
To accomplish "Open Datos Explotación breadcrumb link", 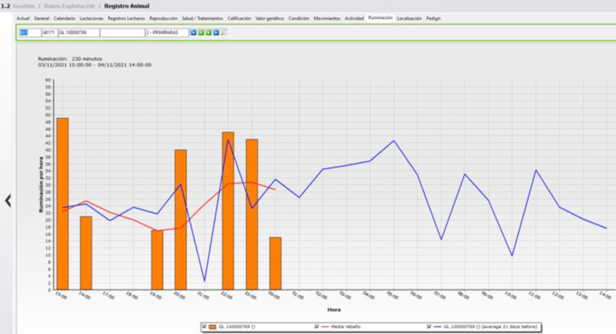I will point(70,5).
